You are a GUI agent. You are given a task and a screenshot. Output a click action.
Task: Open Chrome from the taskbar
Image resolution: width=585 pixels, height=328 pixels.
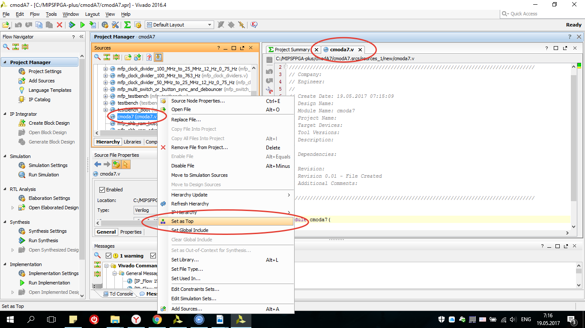tap(157, 319)
